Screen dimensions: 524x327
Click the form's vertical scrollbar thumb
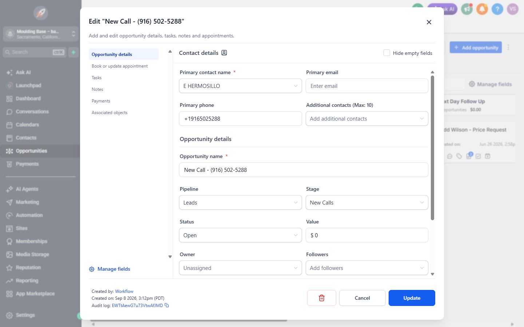432,148
